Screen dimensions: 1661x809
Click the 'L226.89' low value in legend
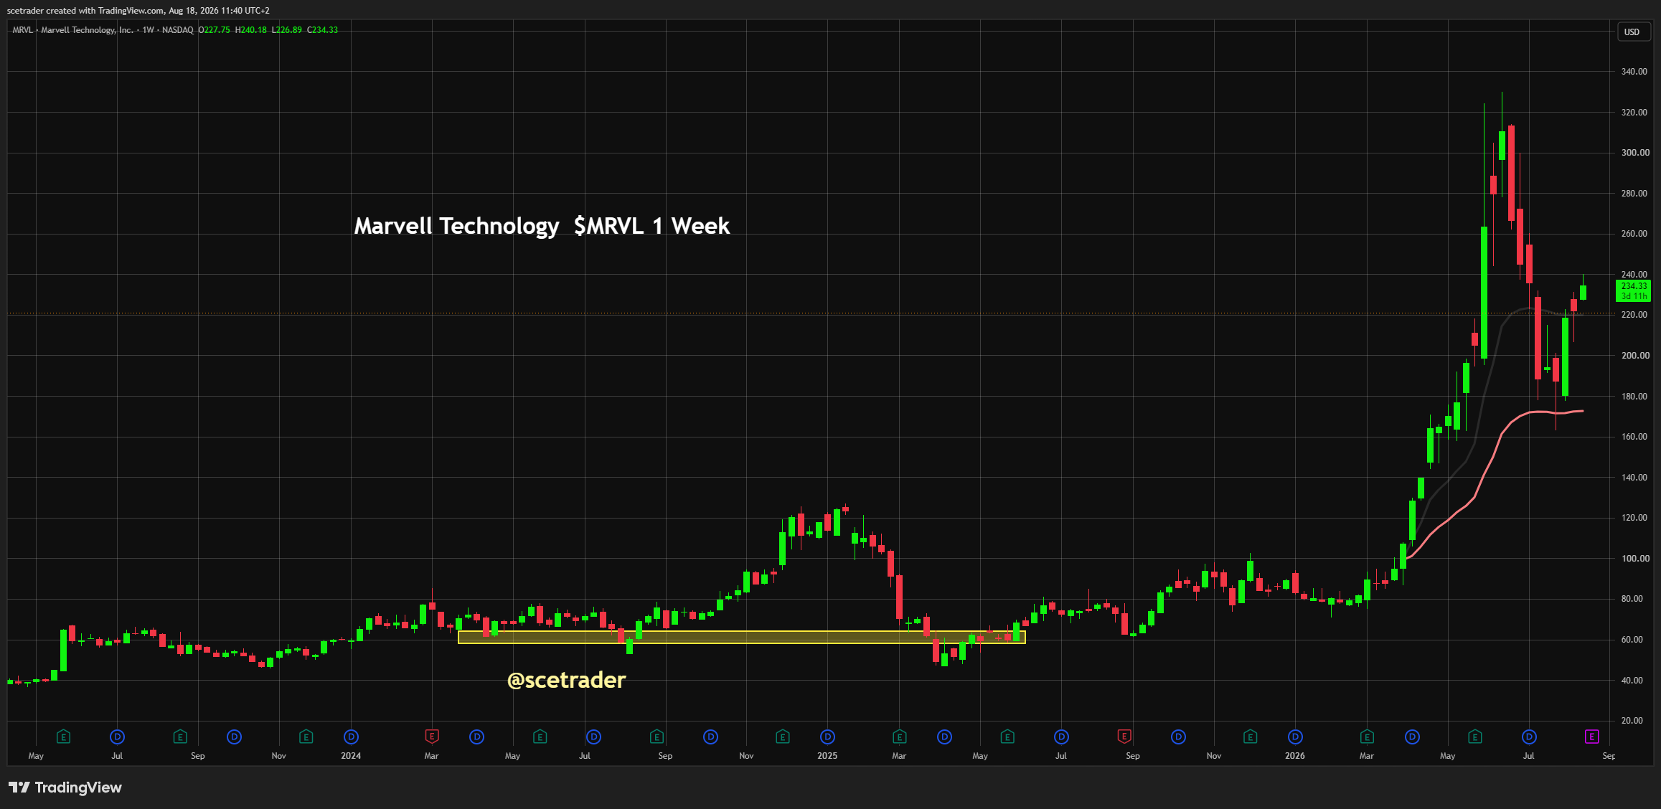point(287,30)
